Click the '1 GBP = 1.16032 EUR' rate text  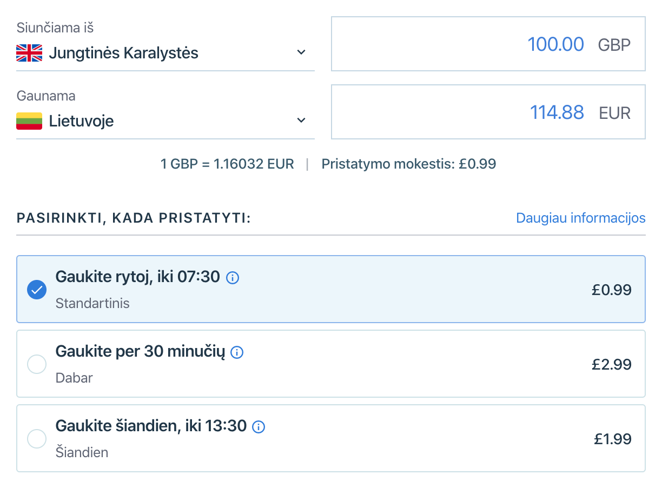point(227,164)
